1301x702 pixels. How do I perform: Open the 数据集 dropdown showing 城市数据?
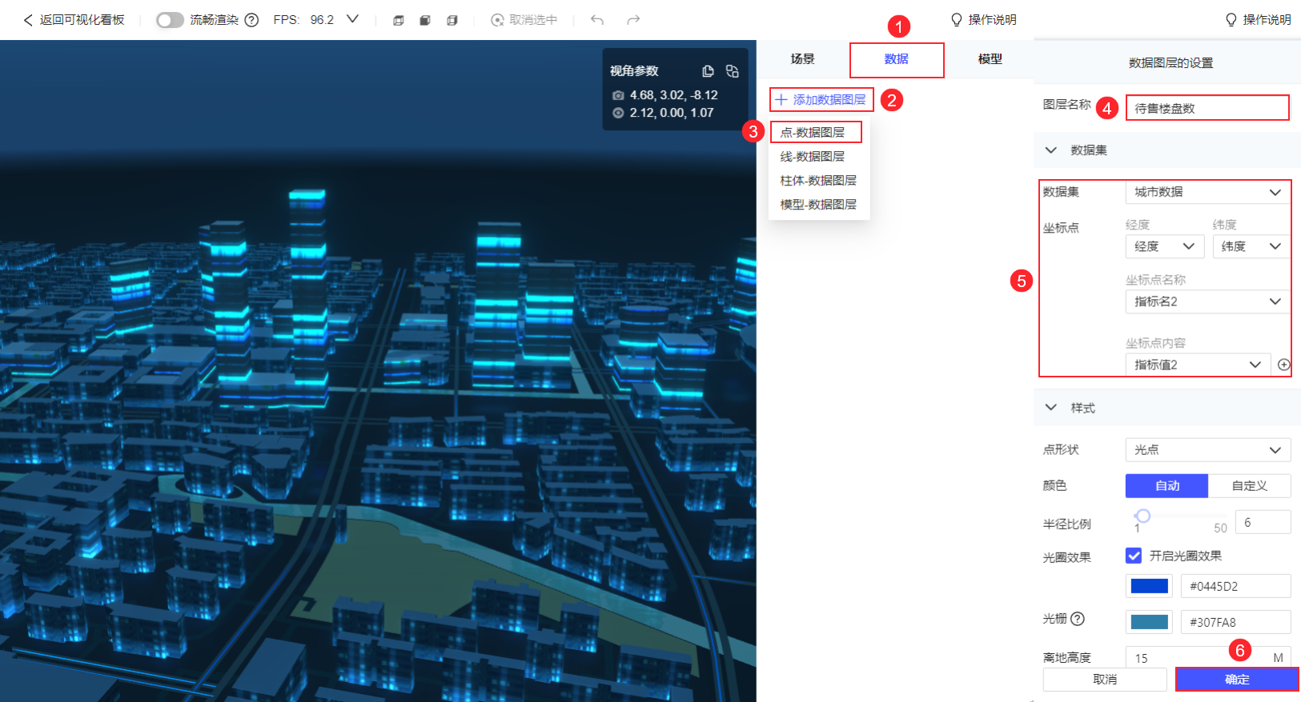pyautogui.click(x=1208, y=192)
